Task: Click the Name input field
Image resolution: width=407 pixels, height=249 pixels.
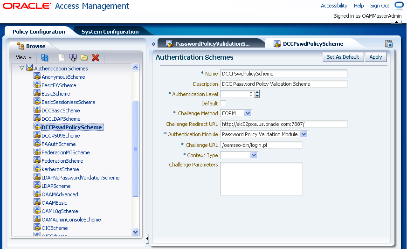Action: [284, 74]
